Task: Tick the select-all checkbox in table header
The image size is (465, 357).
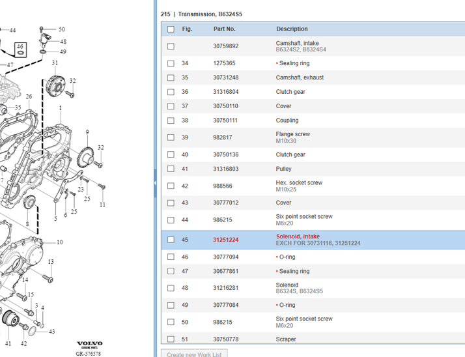Action: tap(171, 29)
